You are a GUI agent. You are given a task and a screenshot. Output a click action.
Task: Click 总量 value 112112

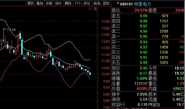tap(141, 84)
